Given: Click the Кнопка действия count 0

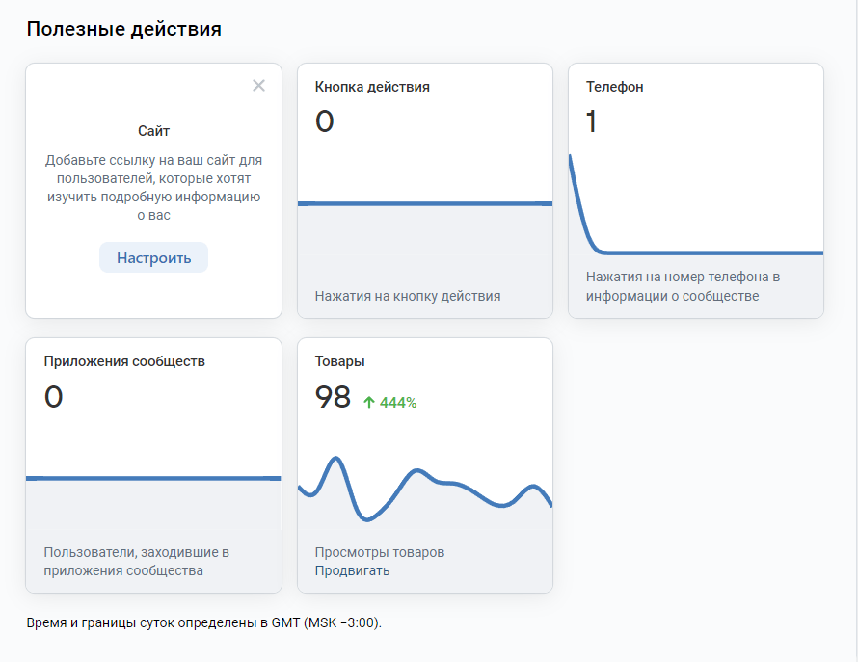Looking at the screenshot, I should coord(325,121).
